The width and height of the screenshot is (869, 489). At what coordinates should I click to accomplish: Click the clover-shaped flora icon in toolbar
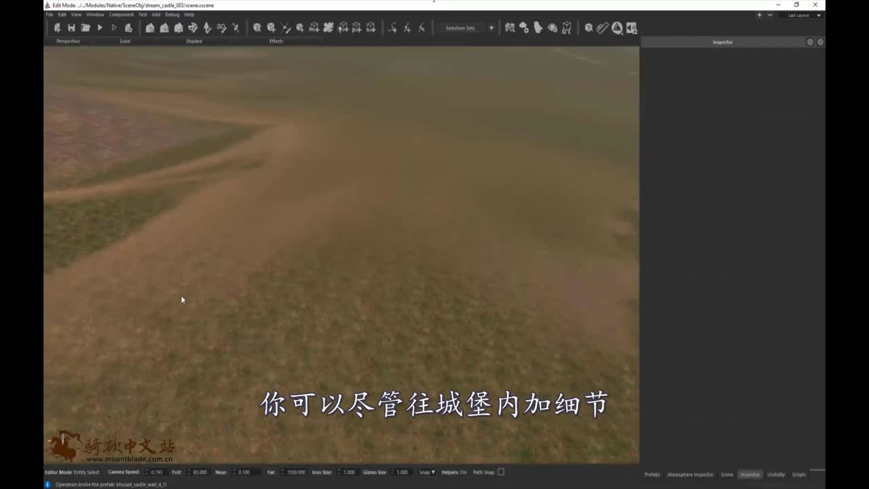(x=328, y=28)
